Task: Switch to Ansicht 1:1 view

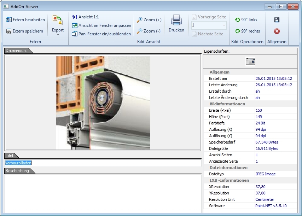Action: click(x=85, y=17)
